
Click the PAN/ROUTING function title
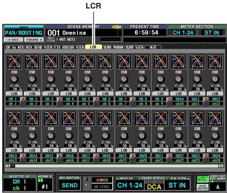24,33
